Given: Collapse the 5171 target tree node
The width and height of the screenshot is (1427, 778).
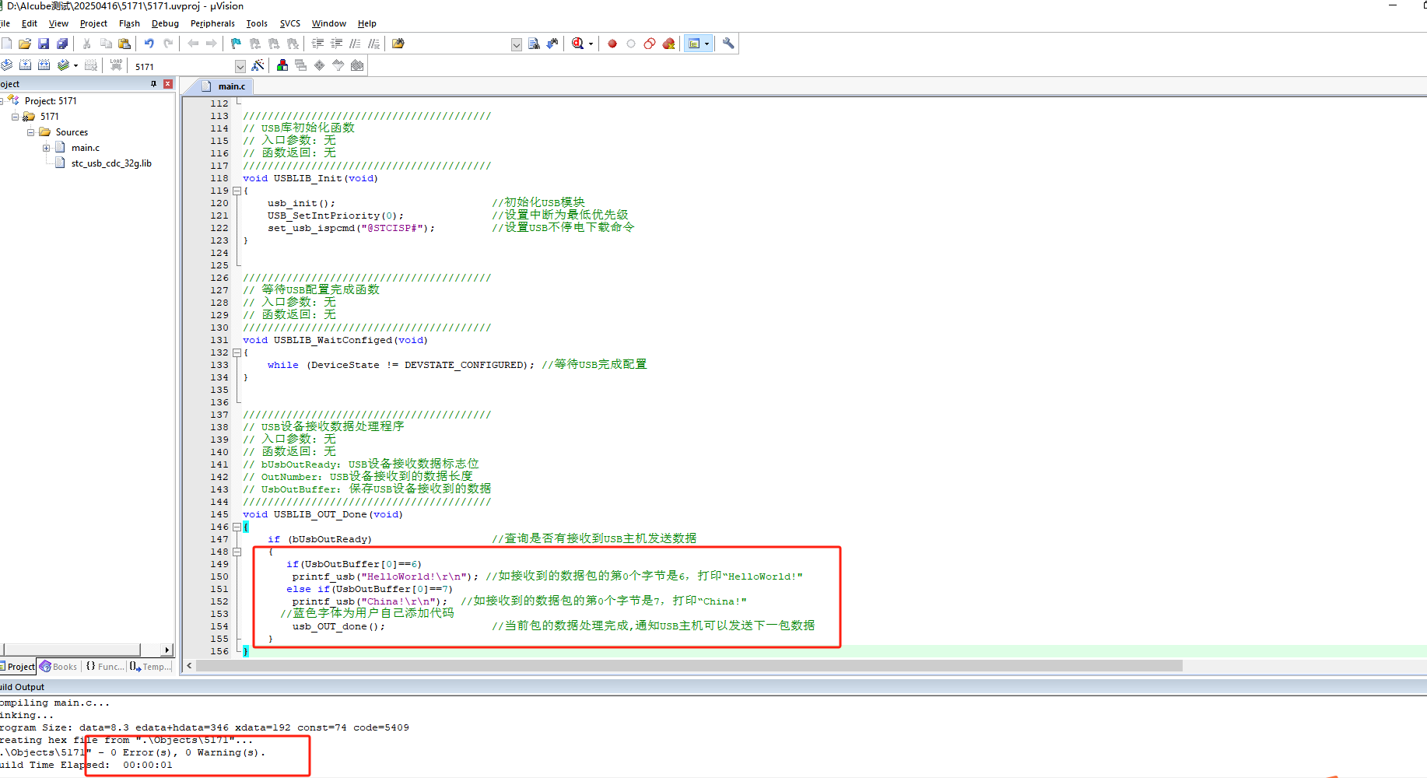Looking at the screenshot, I should (15, 117).
